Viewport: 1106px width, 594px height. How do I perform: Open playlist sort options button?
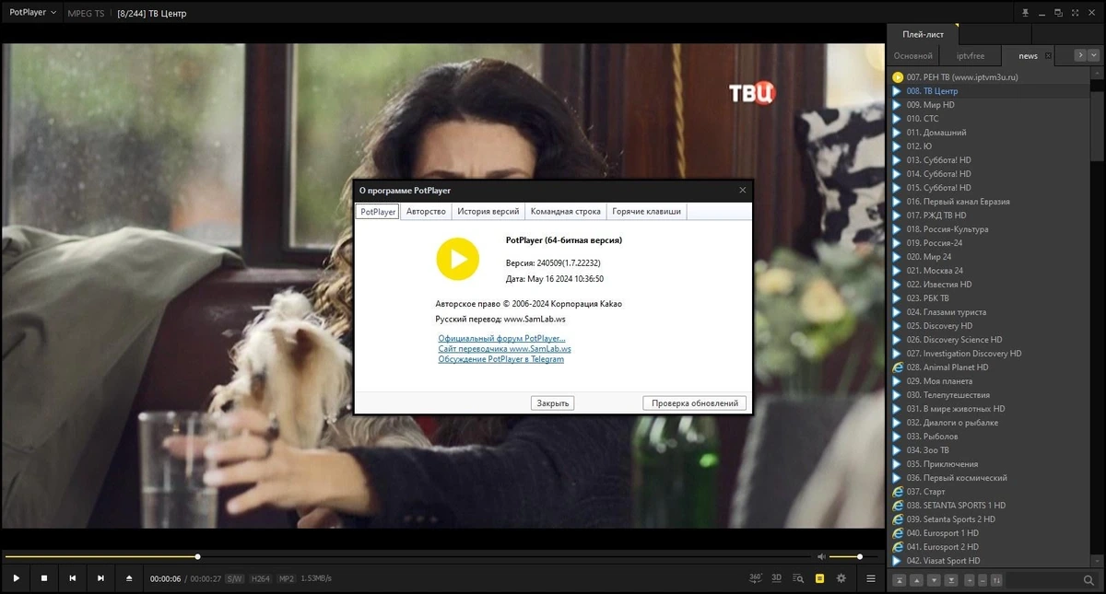[x=996, y=580]
